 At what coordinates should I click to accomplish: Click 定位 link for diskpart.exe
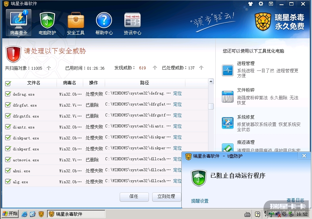(177, 137)
